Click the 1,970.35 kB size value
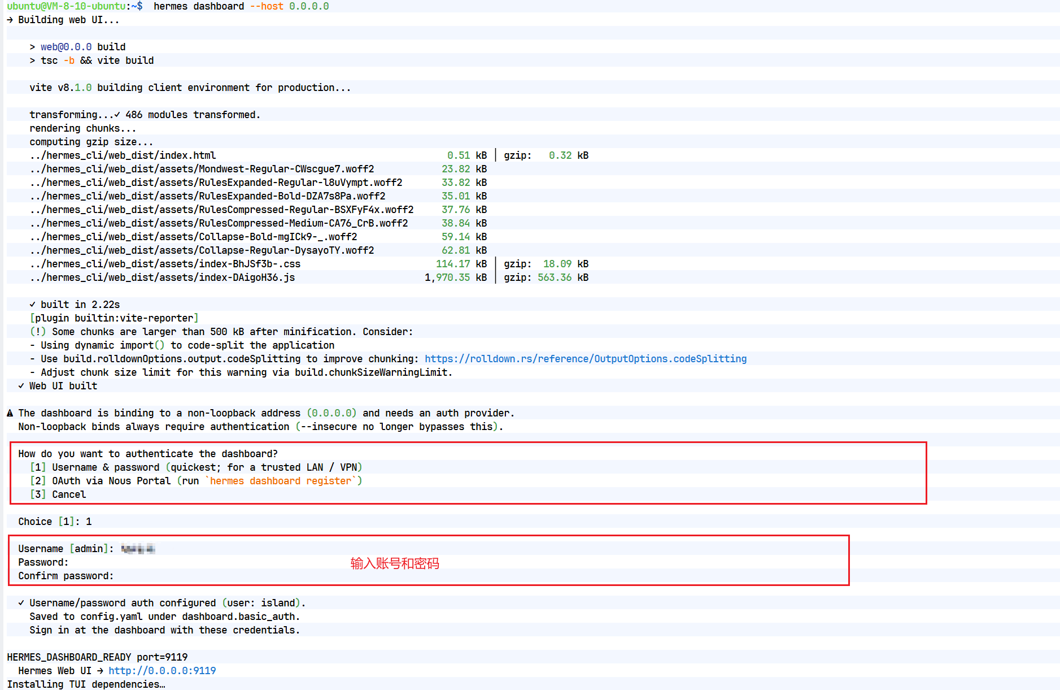 pyautogui.click(x=456, y=277)
